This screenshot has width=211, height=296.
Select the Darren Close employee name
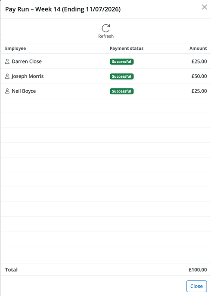click(27, 61)
